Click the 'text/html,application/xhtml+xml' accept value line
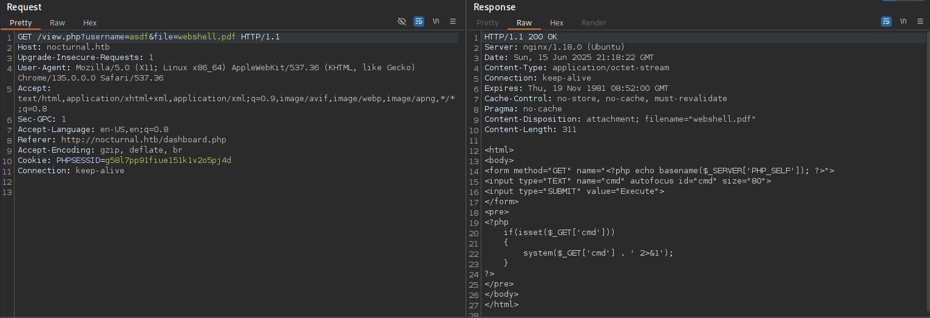 [x=236, y=99]
